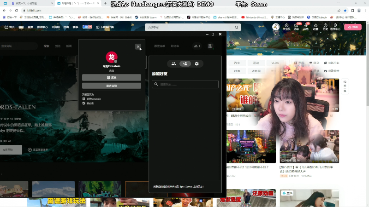The height and width of the screenshot is (207, 369).
Task: Select the 时尚 category chip
Action: pos(237,71)
